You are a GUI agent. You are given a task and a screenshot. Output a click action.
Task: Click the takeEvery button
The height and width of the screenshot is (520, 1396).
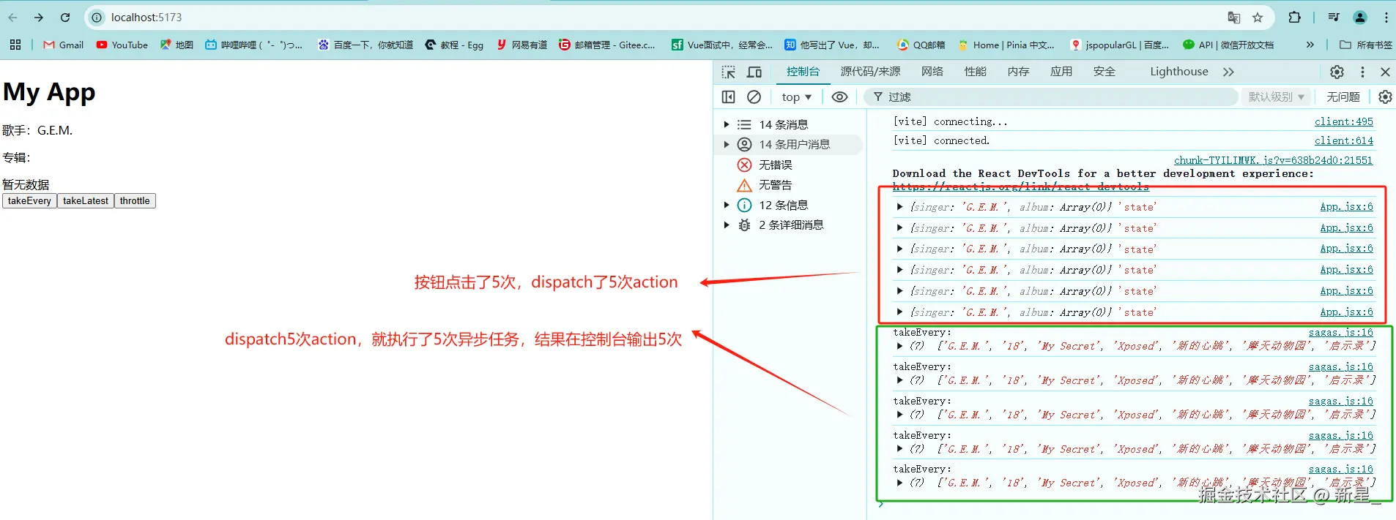29,201
